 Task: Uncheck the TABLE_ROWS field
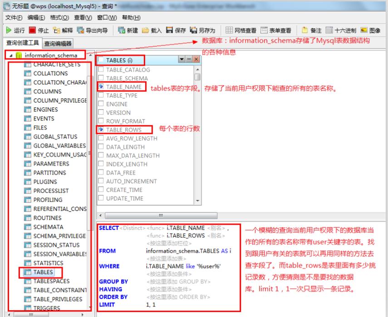(x=101, y=130)
